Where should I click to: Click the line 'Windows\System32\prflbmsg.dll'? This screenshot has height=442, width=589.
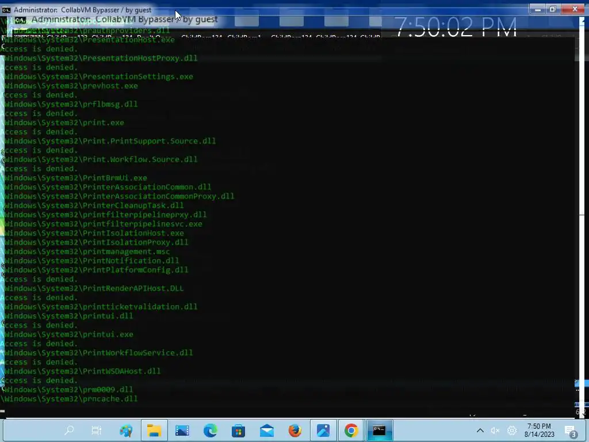pos(71,104)
